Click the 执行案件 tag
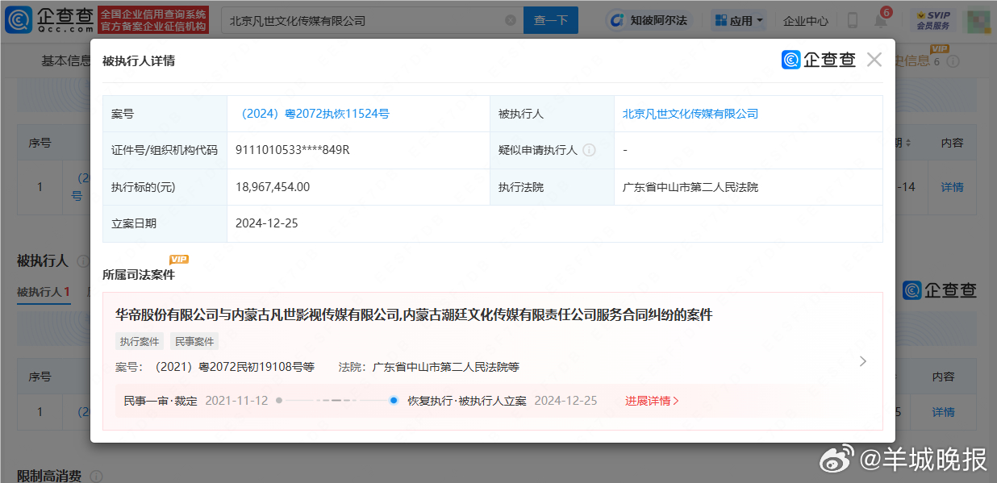This screenshot has height=483, width=997. tap(140, 341)
